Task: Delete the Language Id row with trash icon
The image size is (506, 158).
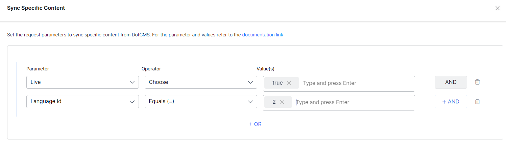Action: coord(477,101)
